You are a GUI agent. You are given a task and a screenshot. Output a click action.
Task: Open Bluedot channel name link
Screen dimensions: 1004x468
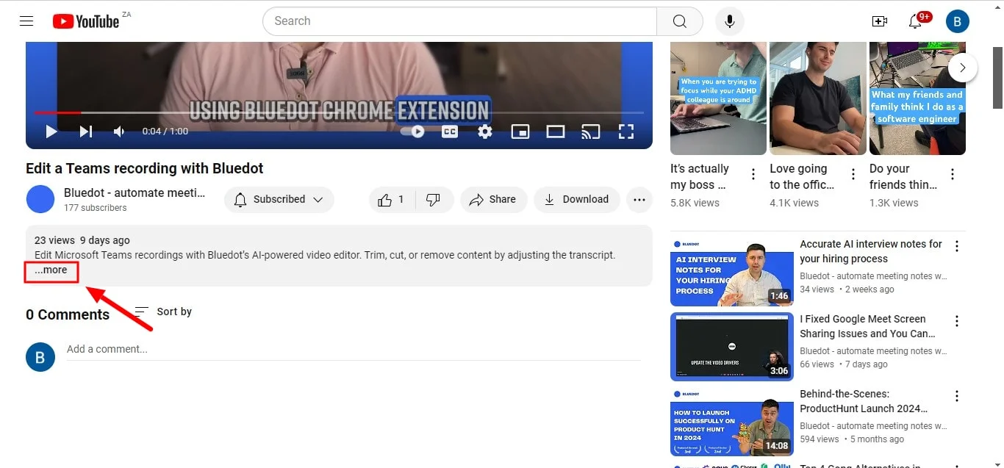click(135, 193)
